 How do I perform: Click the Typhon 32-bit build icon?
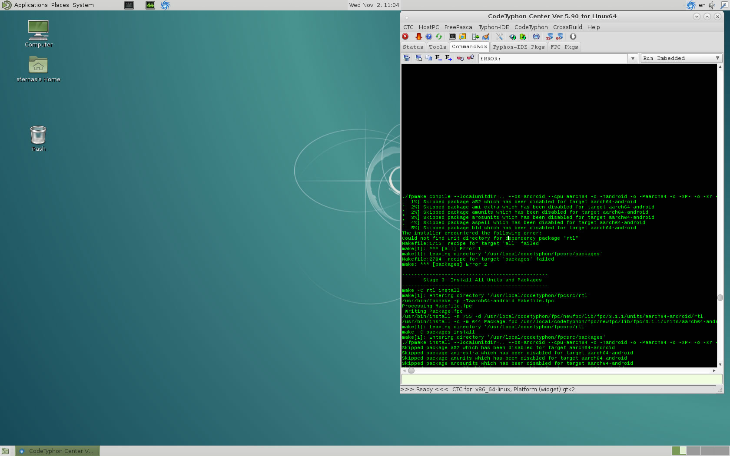pos(550,36)
